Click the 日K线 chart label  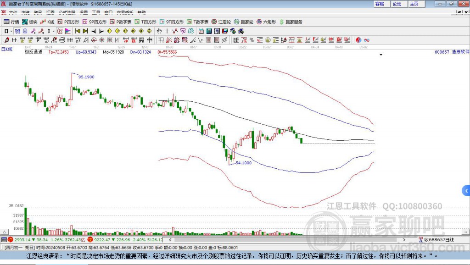click(x=7, y=49)
